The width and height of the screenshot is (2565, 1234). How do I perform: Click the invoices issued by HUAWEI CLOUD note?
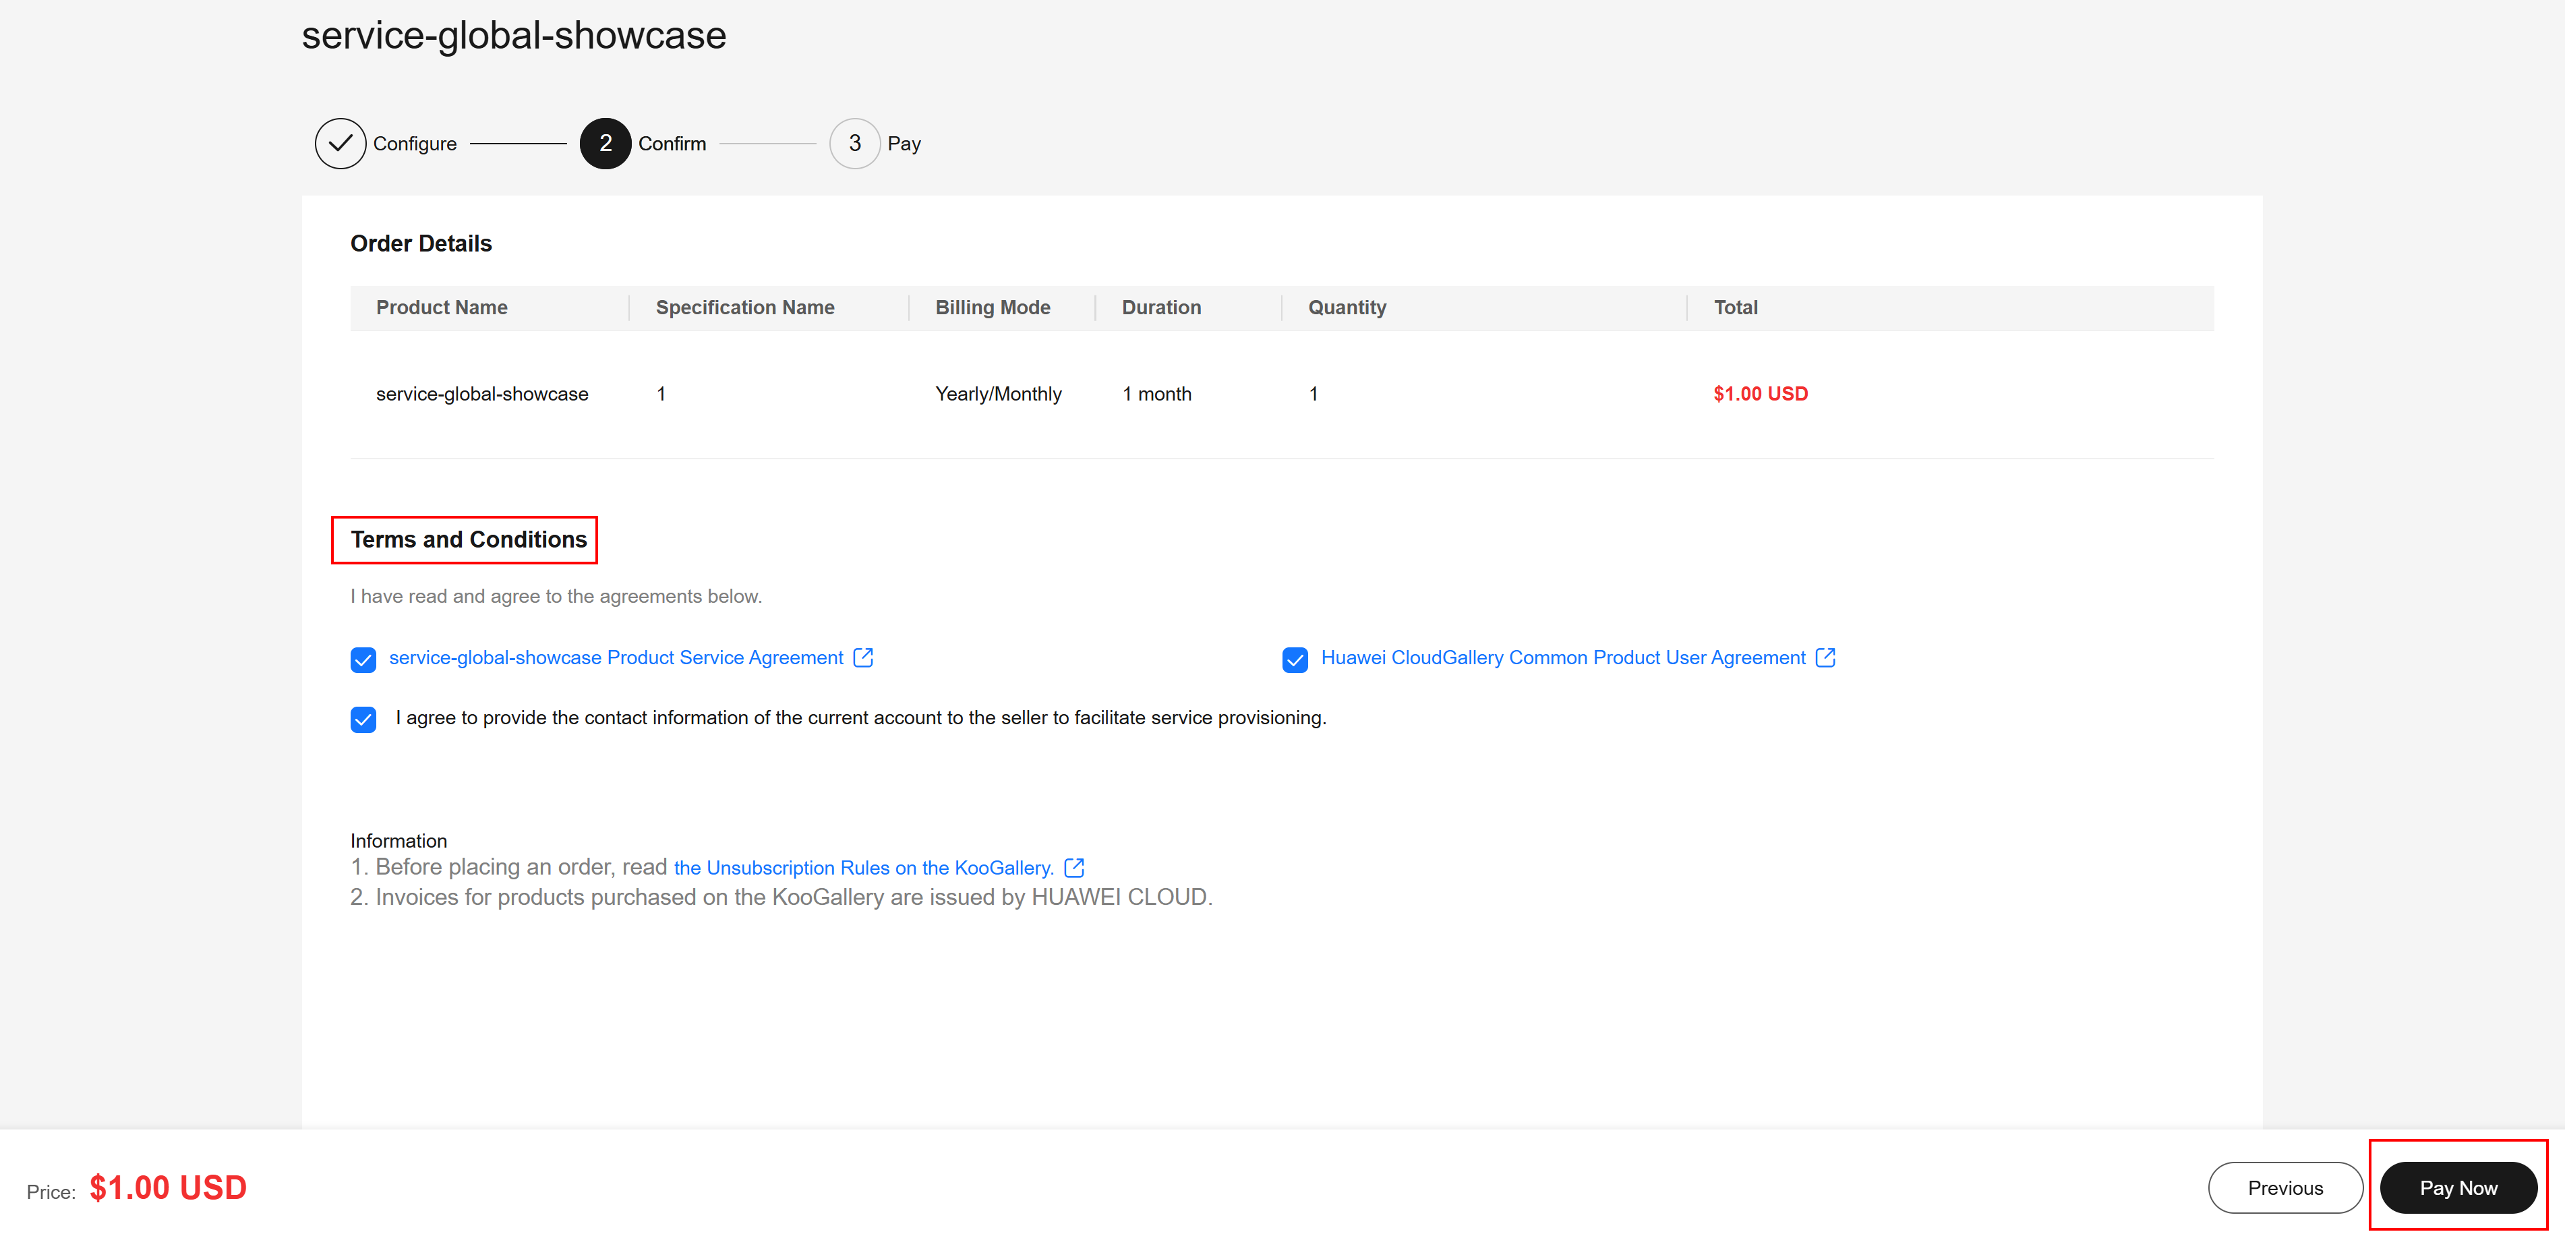point(782,898)
